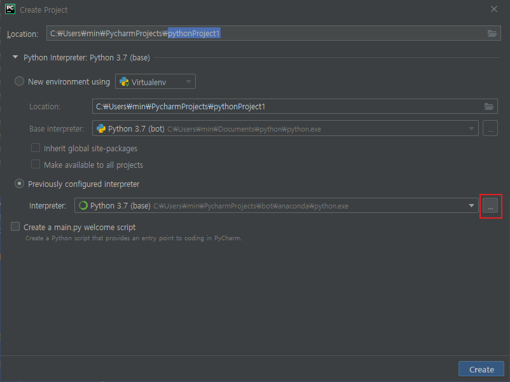This screenshot has height=382, width=510.
Task: Click the 'Base interpreter:' label
Action: click(x=57, y=129)
